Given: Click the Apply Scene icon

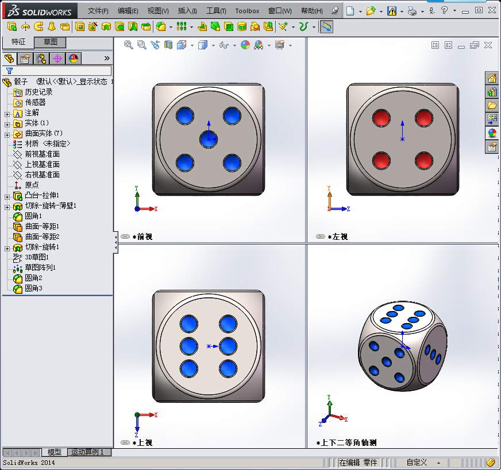Looking at the screenshot, I should pyautogui.click(x=259, y=45).
